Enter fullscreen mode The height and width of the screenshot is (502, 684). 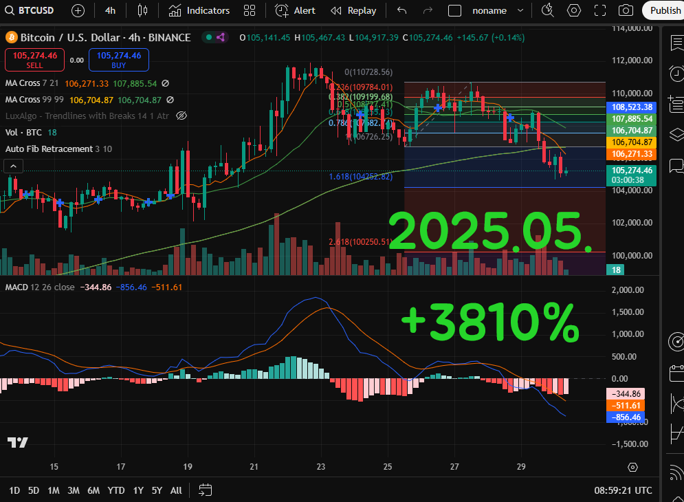600,10
